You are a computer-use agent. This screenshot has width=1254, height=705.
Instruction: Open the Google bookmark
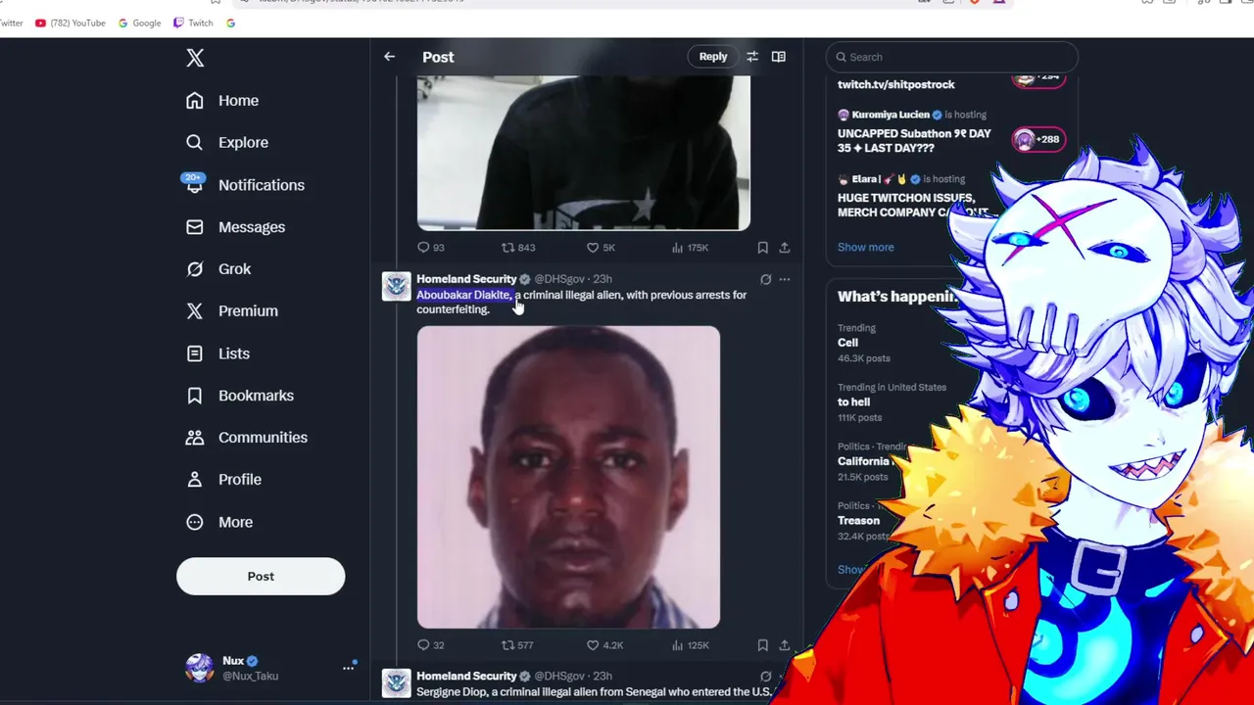click(x=139, y=23)
